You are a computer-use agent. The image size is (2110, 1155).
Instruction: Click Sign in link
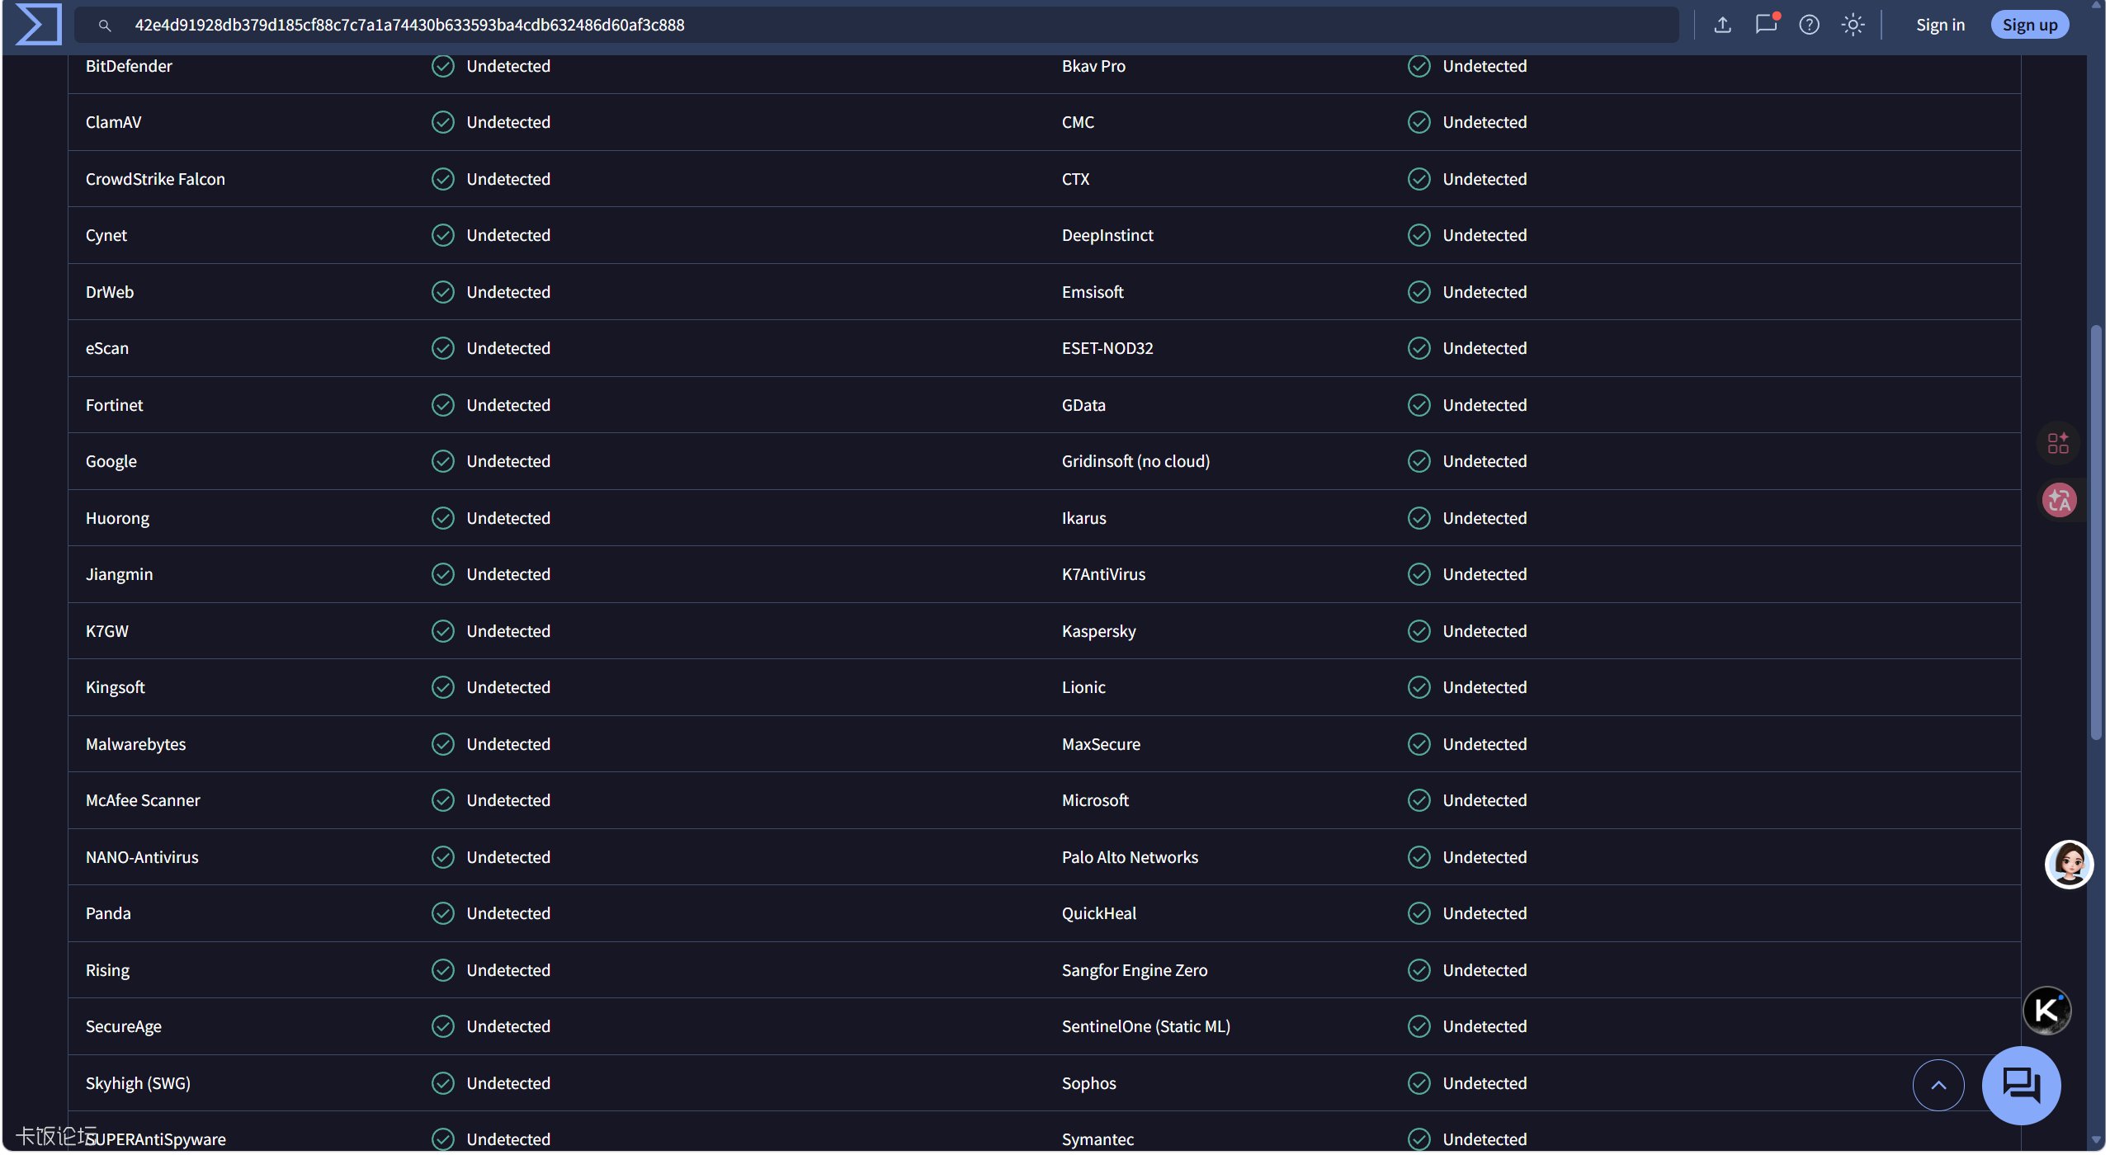1940,25
